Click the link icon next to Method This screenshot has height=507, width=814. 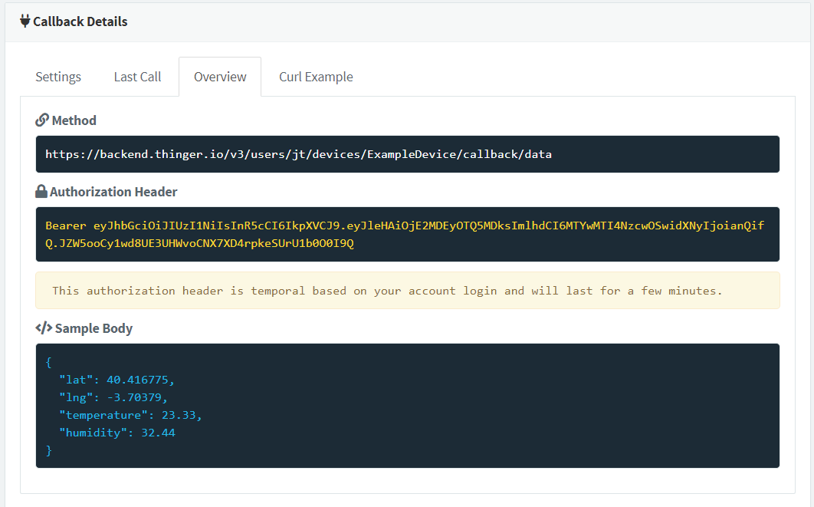tap(42, 120)
